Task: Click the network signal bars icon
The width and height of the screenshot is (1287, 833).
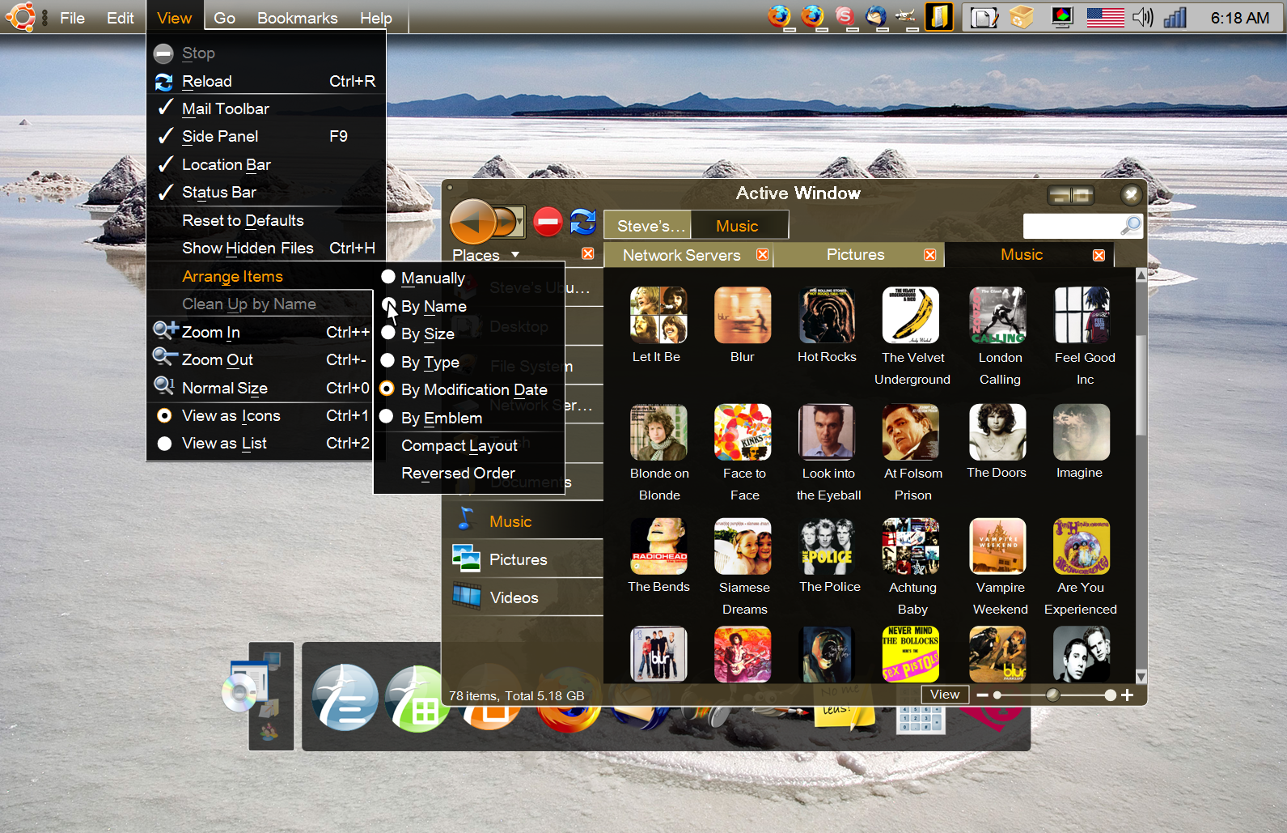Action: coord(1175,17)
